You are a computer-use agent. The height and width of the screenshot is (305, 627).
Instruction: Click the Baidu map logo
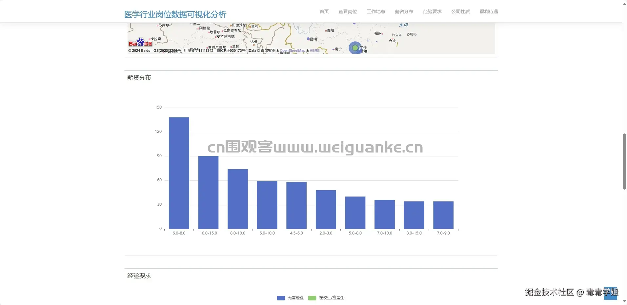[x=140, y=43]
